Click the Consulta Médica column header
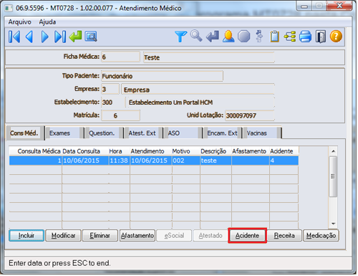 [x=36, y=151]
